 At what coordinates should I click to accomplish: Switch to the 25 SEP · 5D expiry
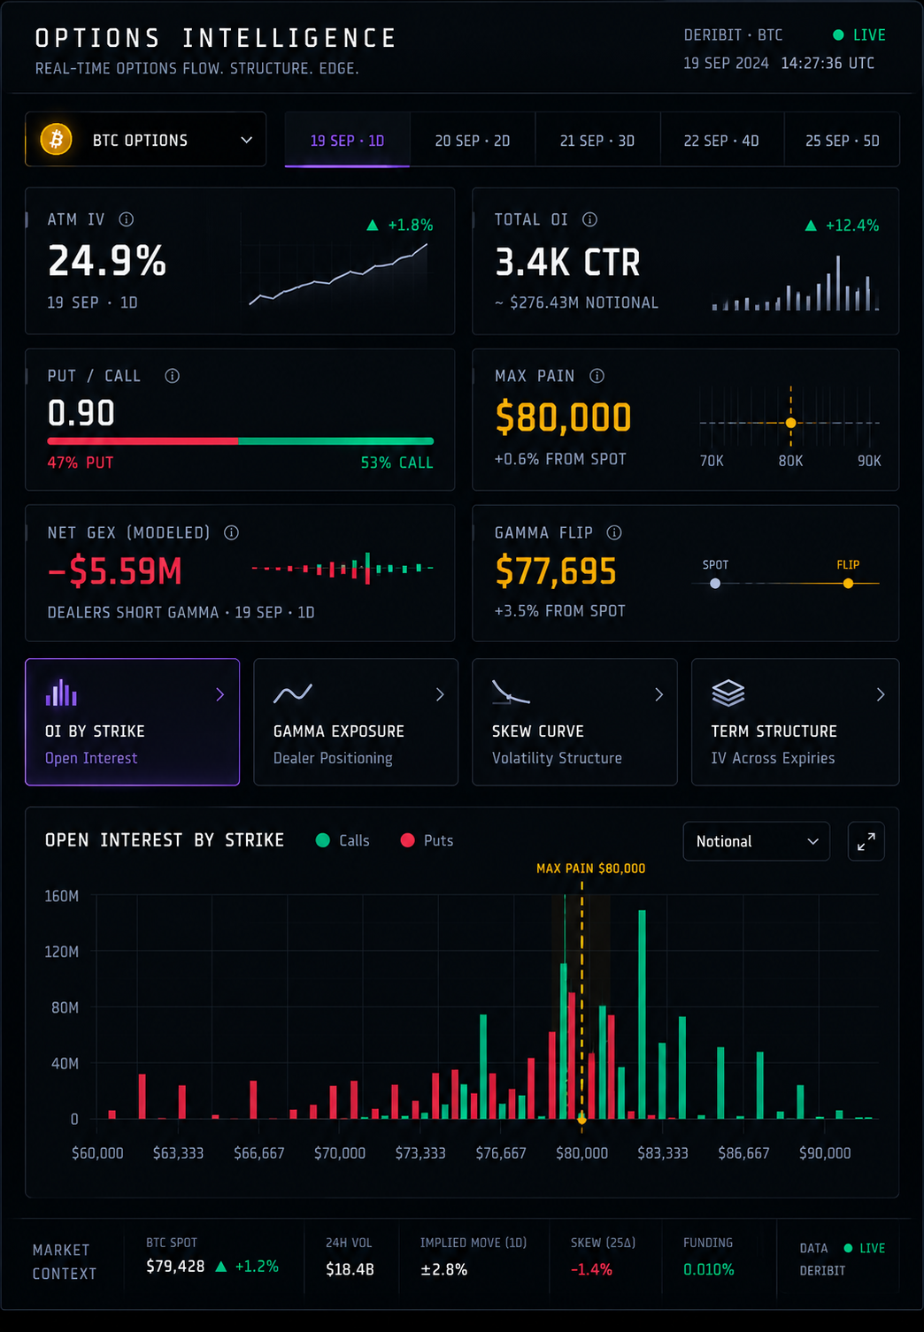842,140
